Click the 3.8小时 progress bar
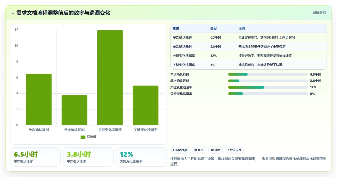337x177 pixels. 268,81
